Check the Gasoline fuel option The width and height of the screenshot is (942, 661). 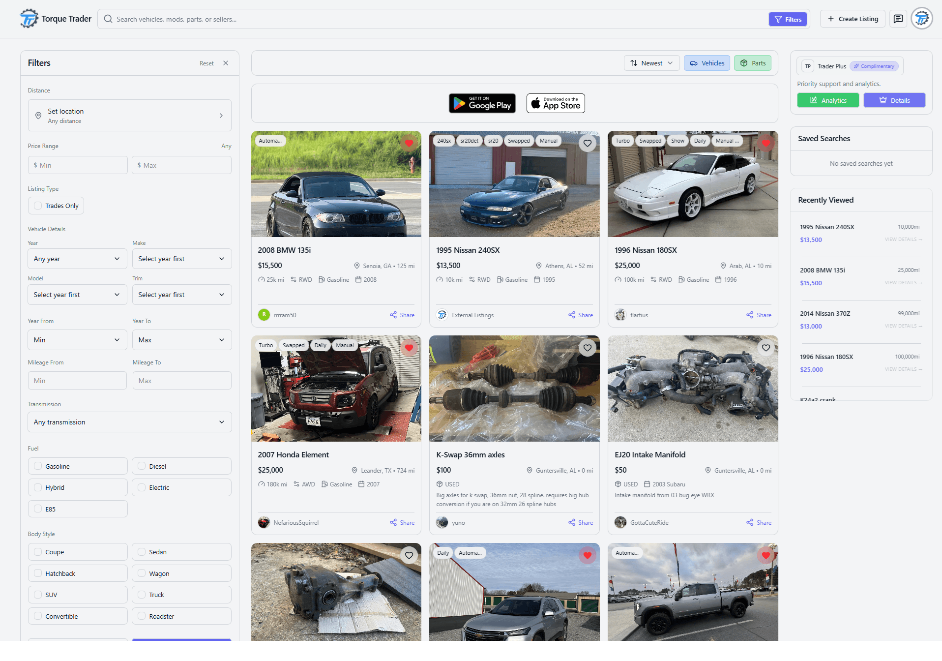[x=38, y=466]
